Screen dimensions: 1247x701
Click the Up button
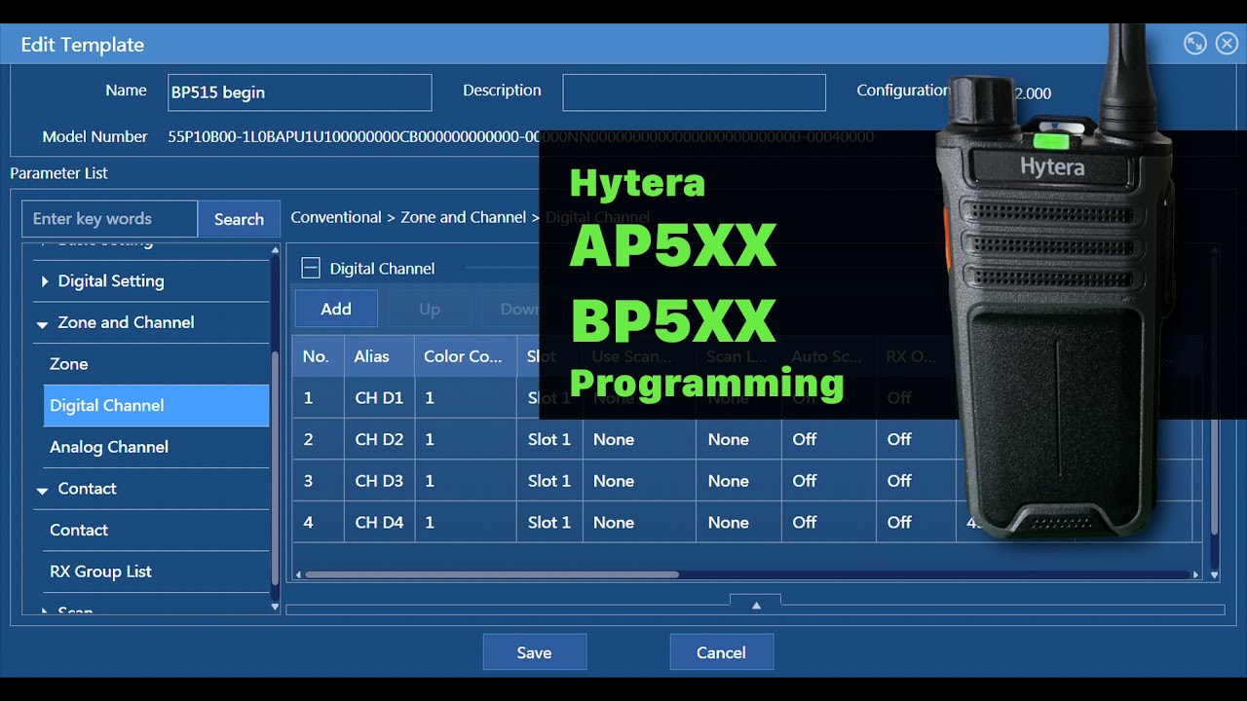click(x=430, y=309)
